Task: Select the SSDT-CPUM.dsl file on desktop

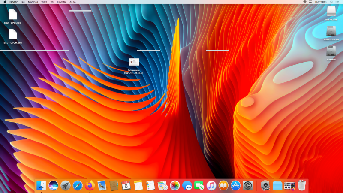Action: click(x=13, y=14)
